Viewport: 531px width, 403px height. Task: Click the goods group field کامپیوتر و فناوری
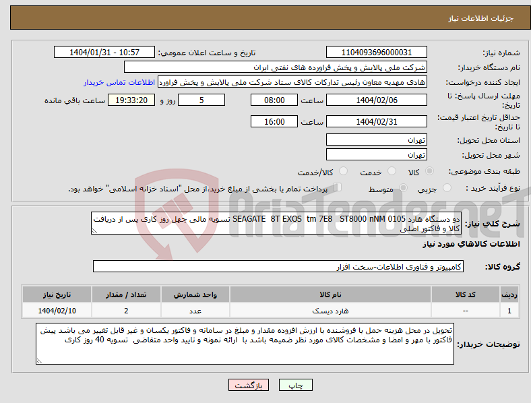[x=278, y=266]
